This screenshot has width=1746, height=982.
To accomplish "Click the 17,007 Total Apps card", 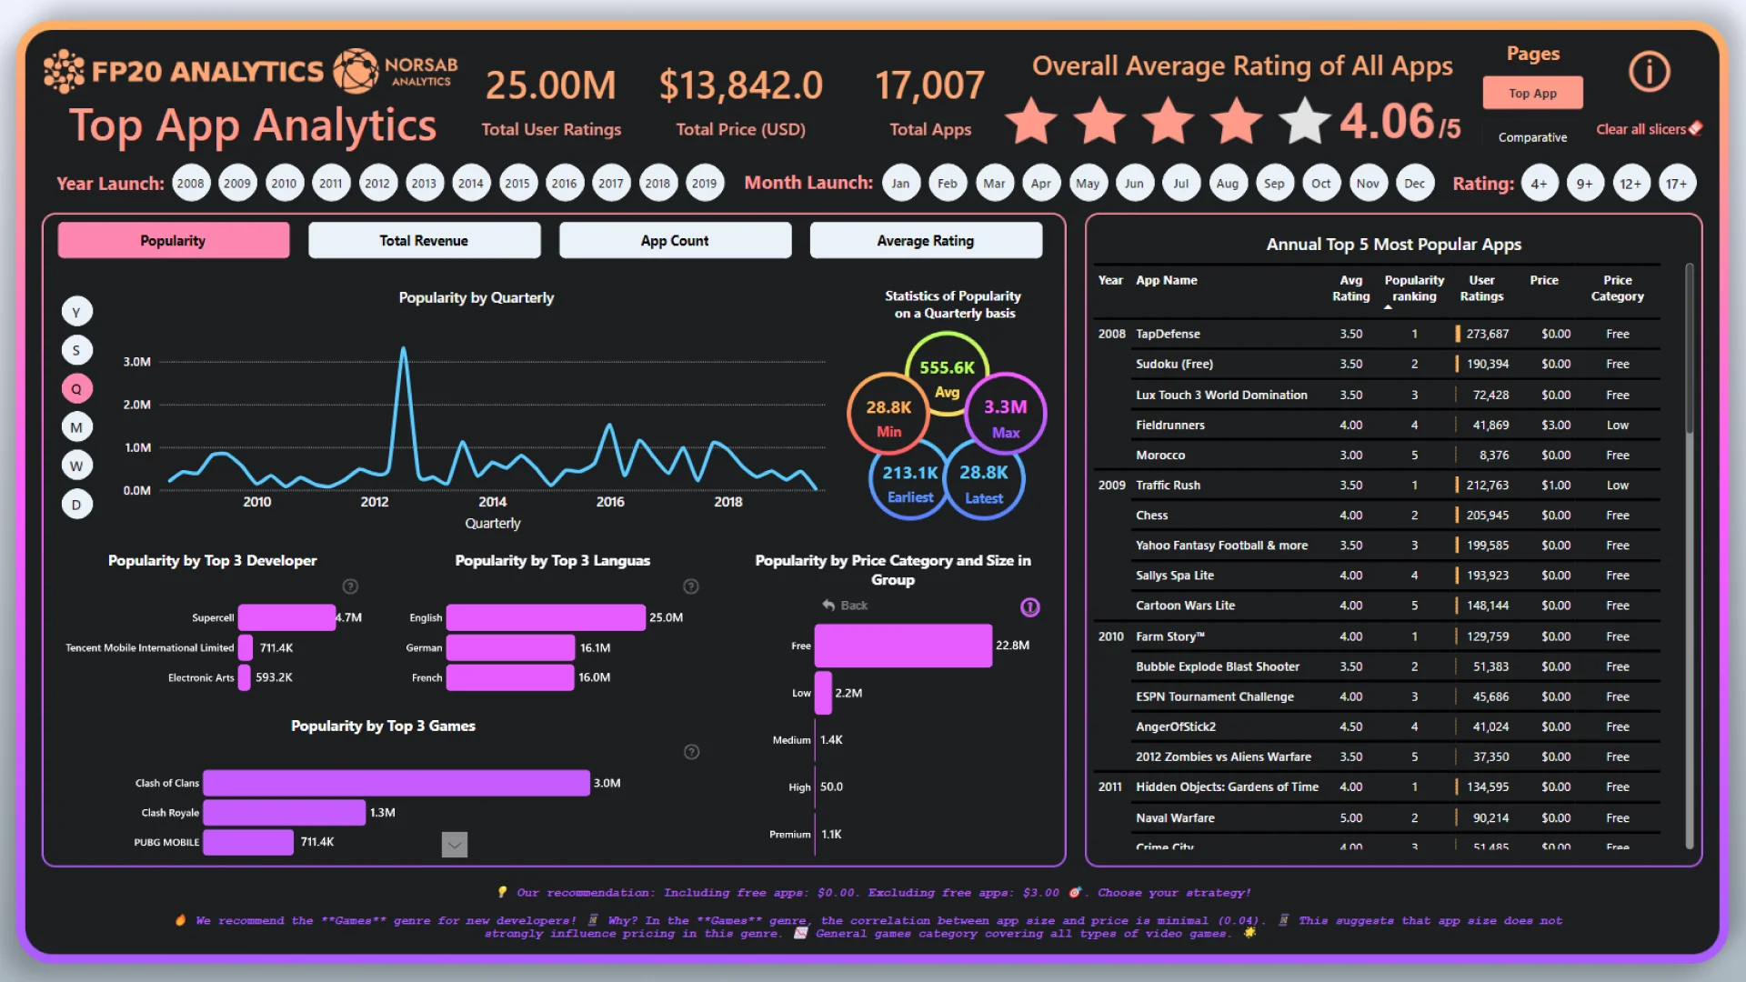I will [x=929, y=102].
